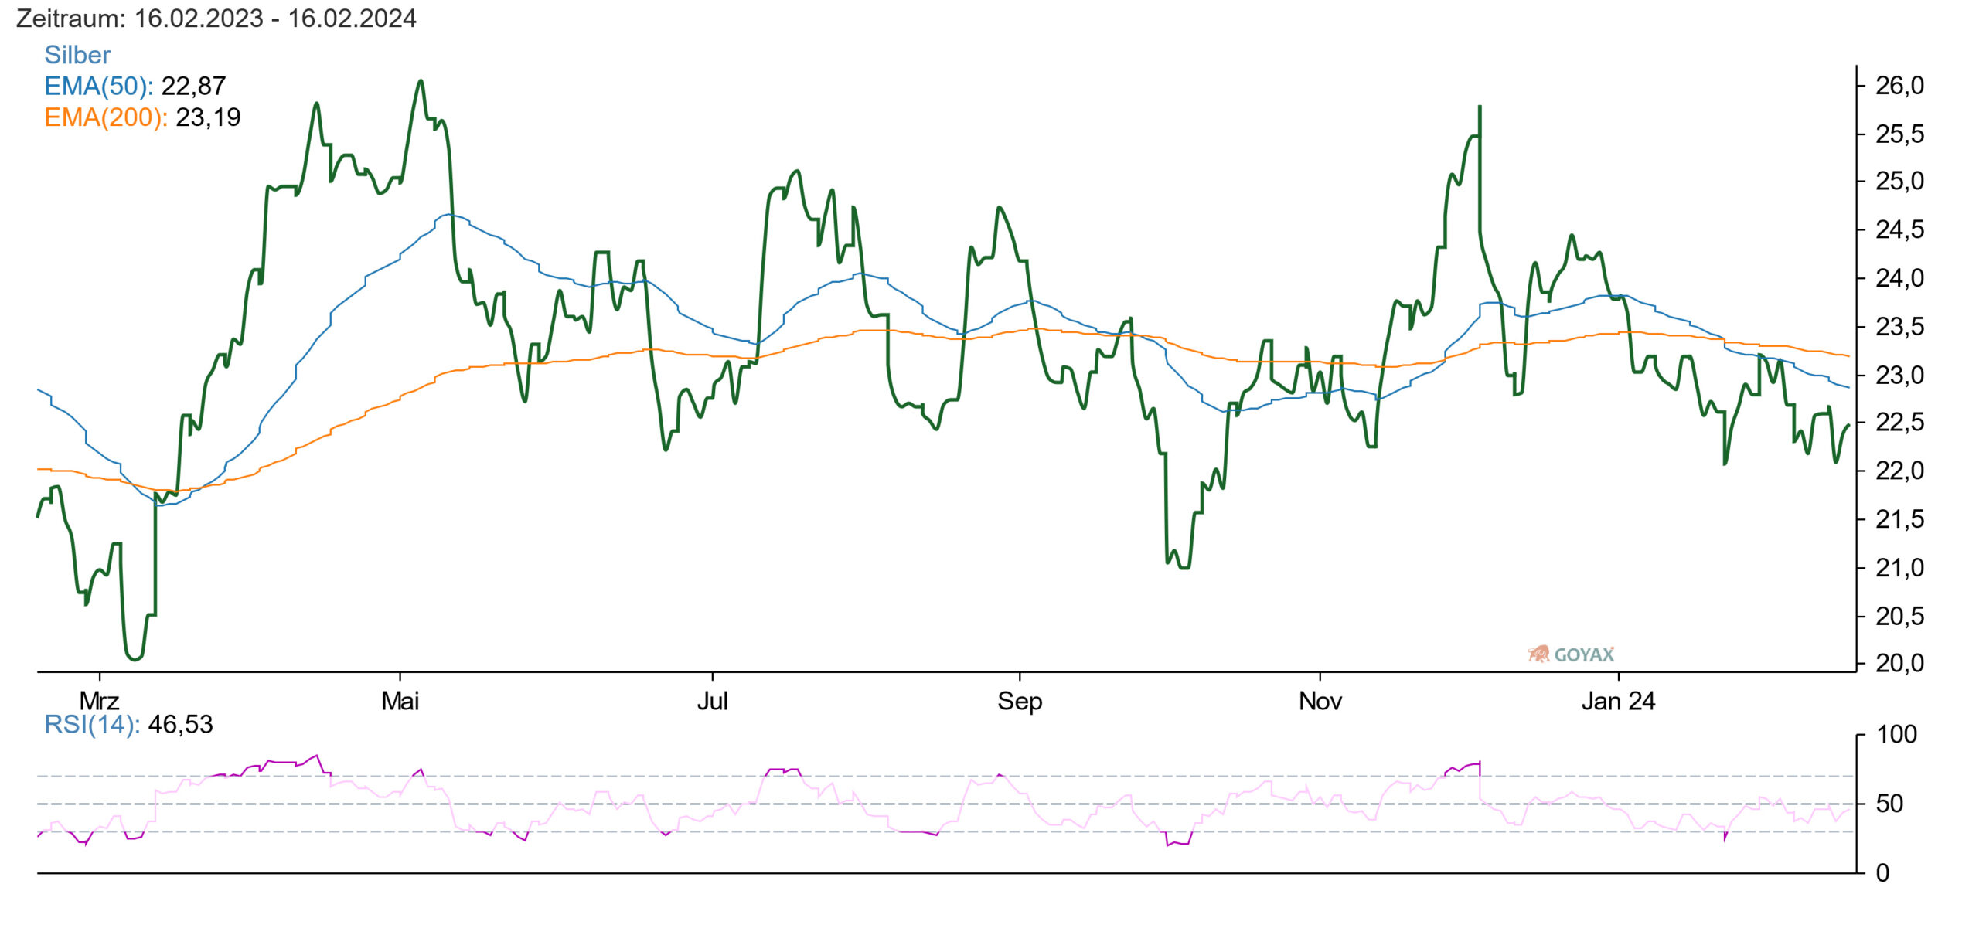Click the EMA(50) value 22,87
This screenshot has height=928, width=1979.
click(193, 86)
